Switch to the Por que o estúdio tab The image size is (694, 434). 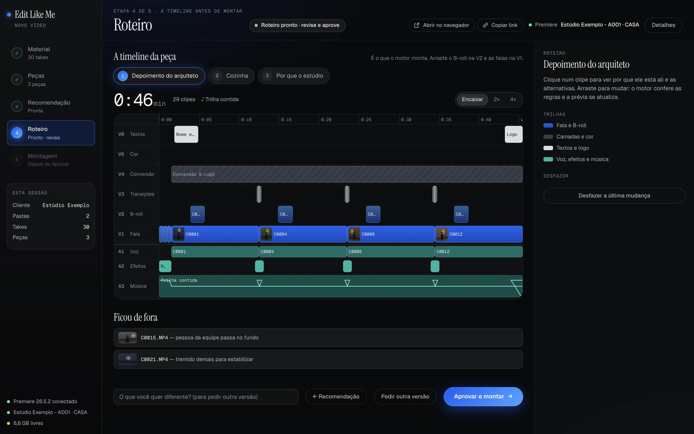[294, 76]
